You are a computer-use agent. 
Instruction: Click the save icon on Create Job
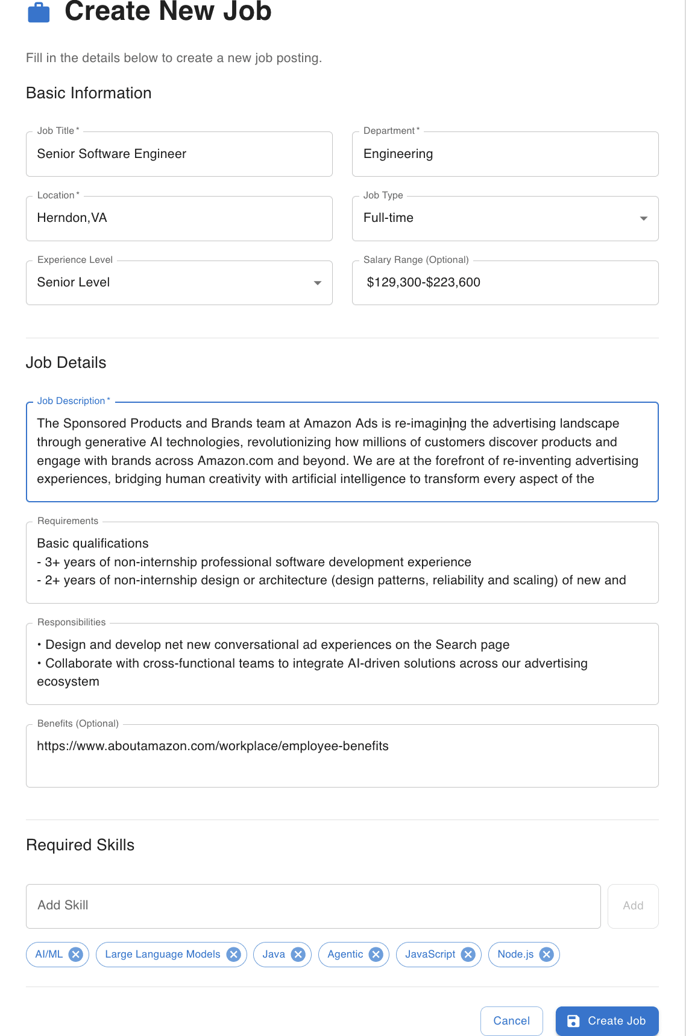tap(574, 1020)
